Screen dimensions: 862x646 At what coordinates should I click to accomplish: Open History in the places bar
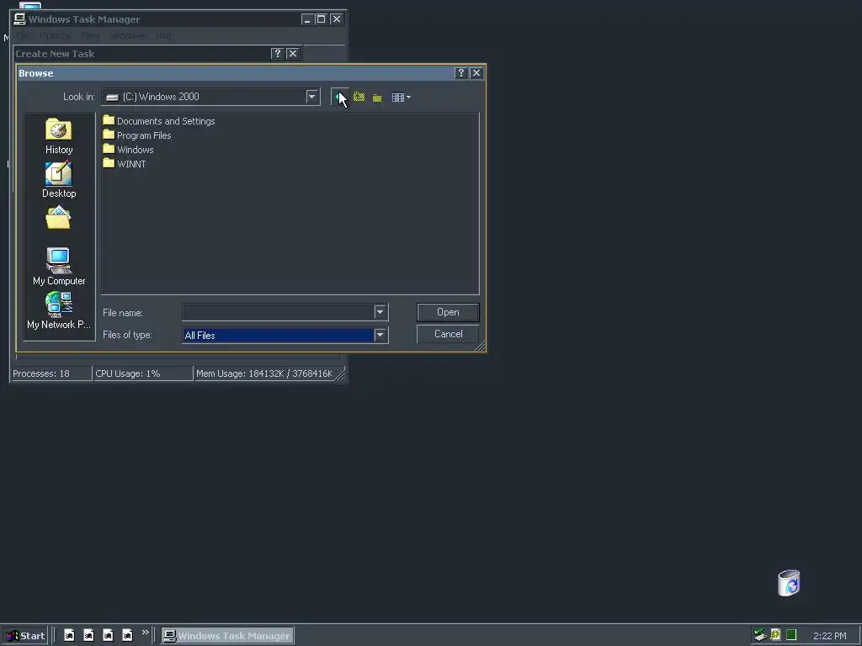[x=59, y=136]
